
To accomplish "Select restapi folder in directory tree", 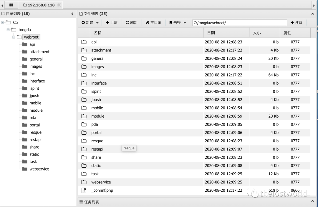I will [36, 140].
